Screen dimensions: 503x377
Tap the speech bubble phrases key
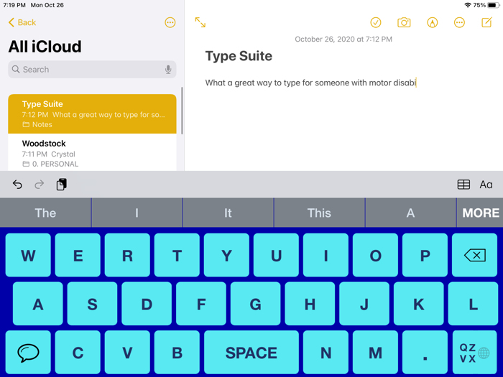(28, 353)
